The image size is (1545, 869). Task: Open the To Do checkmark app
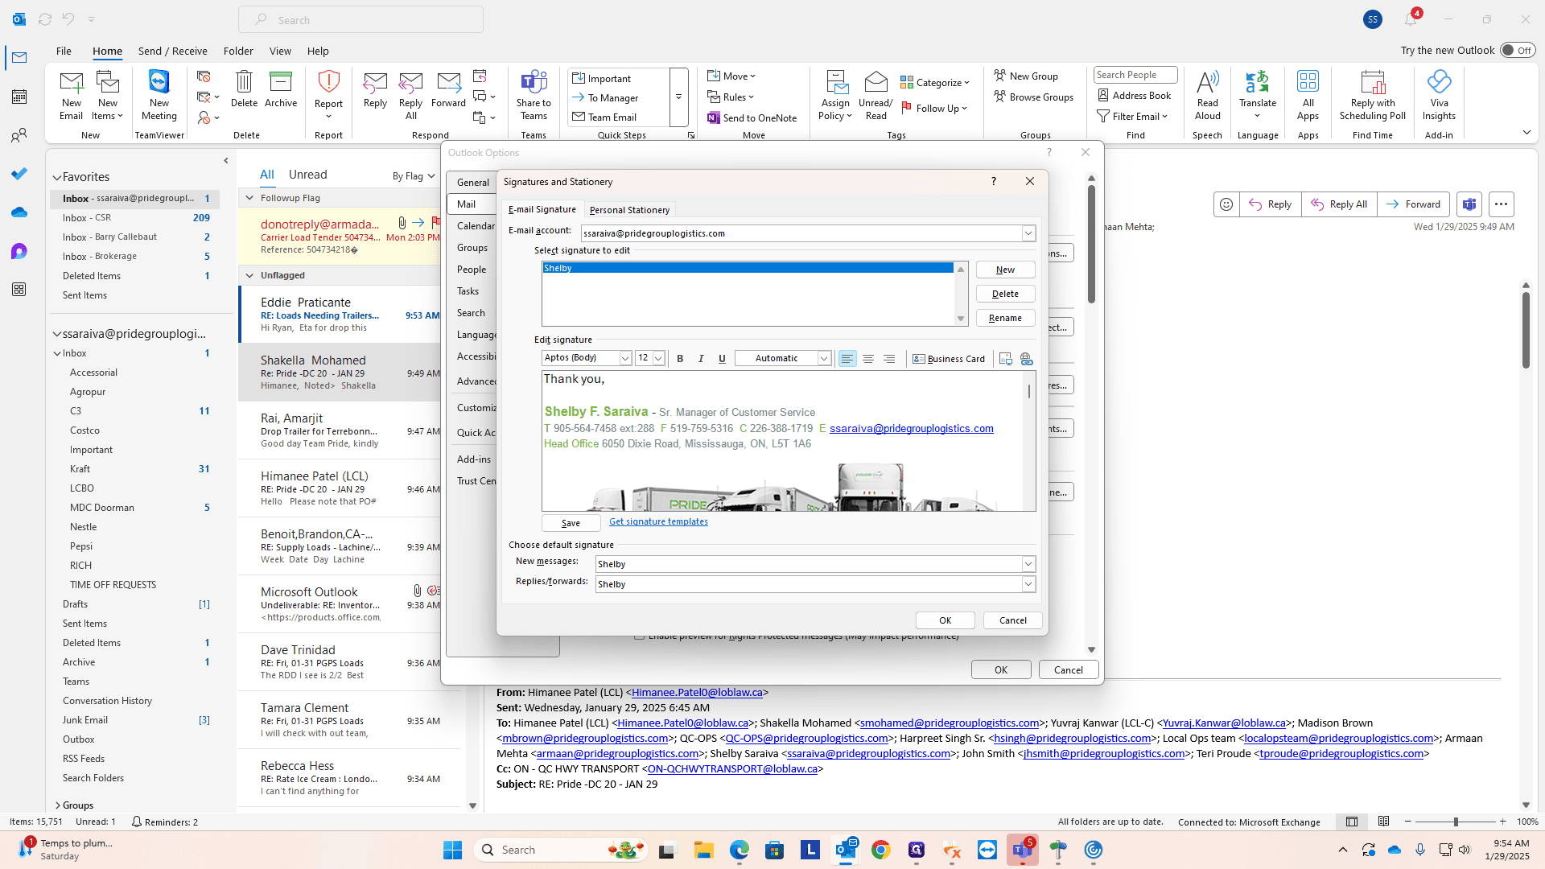[19, 174]
